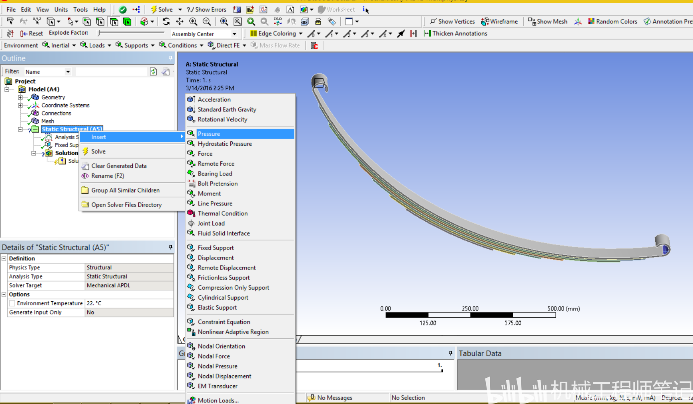The image size is (693, 404).
Task: Click the Ruler tool icon
Action: [318, 21]
